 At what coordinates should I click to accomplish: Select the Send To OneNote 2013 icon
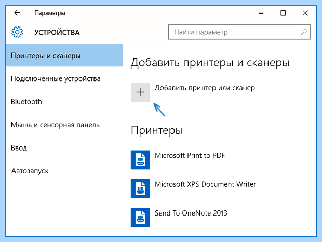(x=140, y=218)
